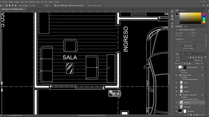Select Intersect with selection mode icon

click(15, 6)
